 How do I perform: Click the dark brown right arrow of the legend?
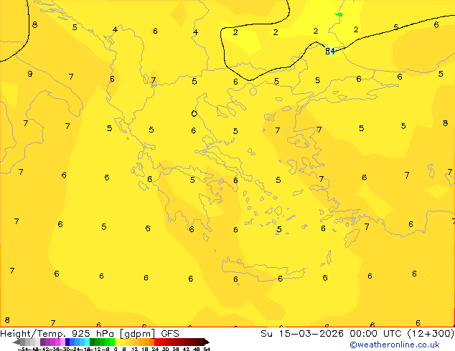207,342
